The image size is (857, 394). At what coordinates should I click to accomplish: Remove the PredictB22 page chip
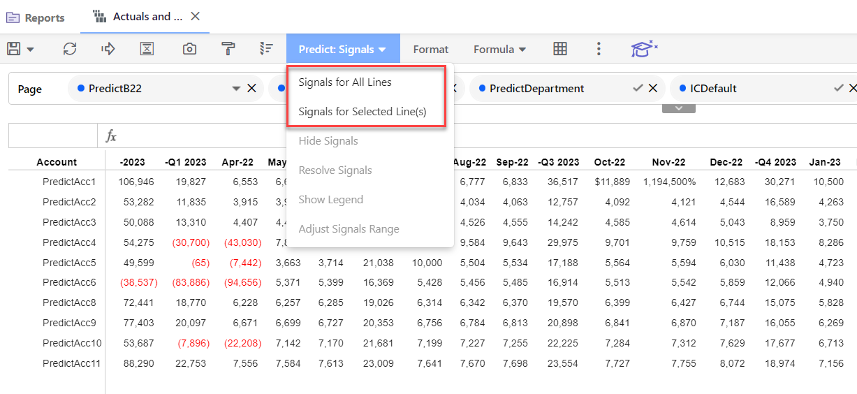251,88
